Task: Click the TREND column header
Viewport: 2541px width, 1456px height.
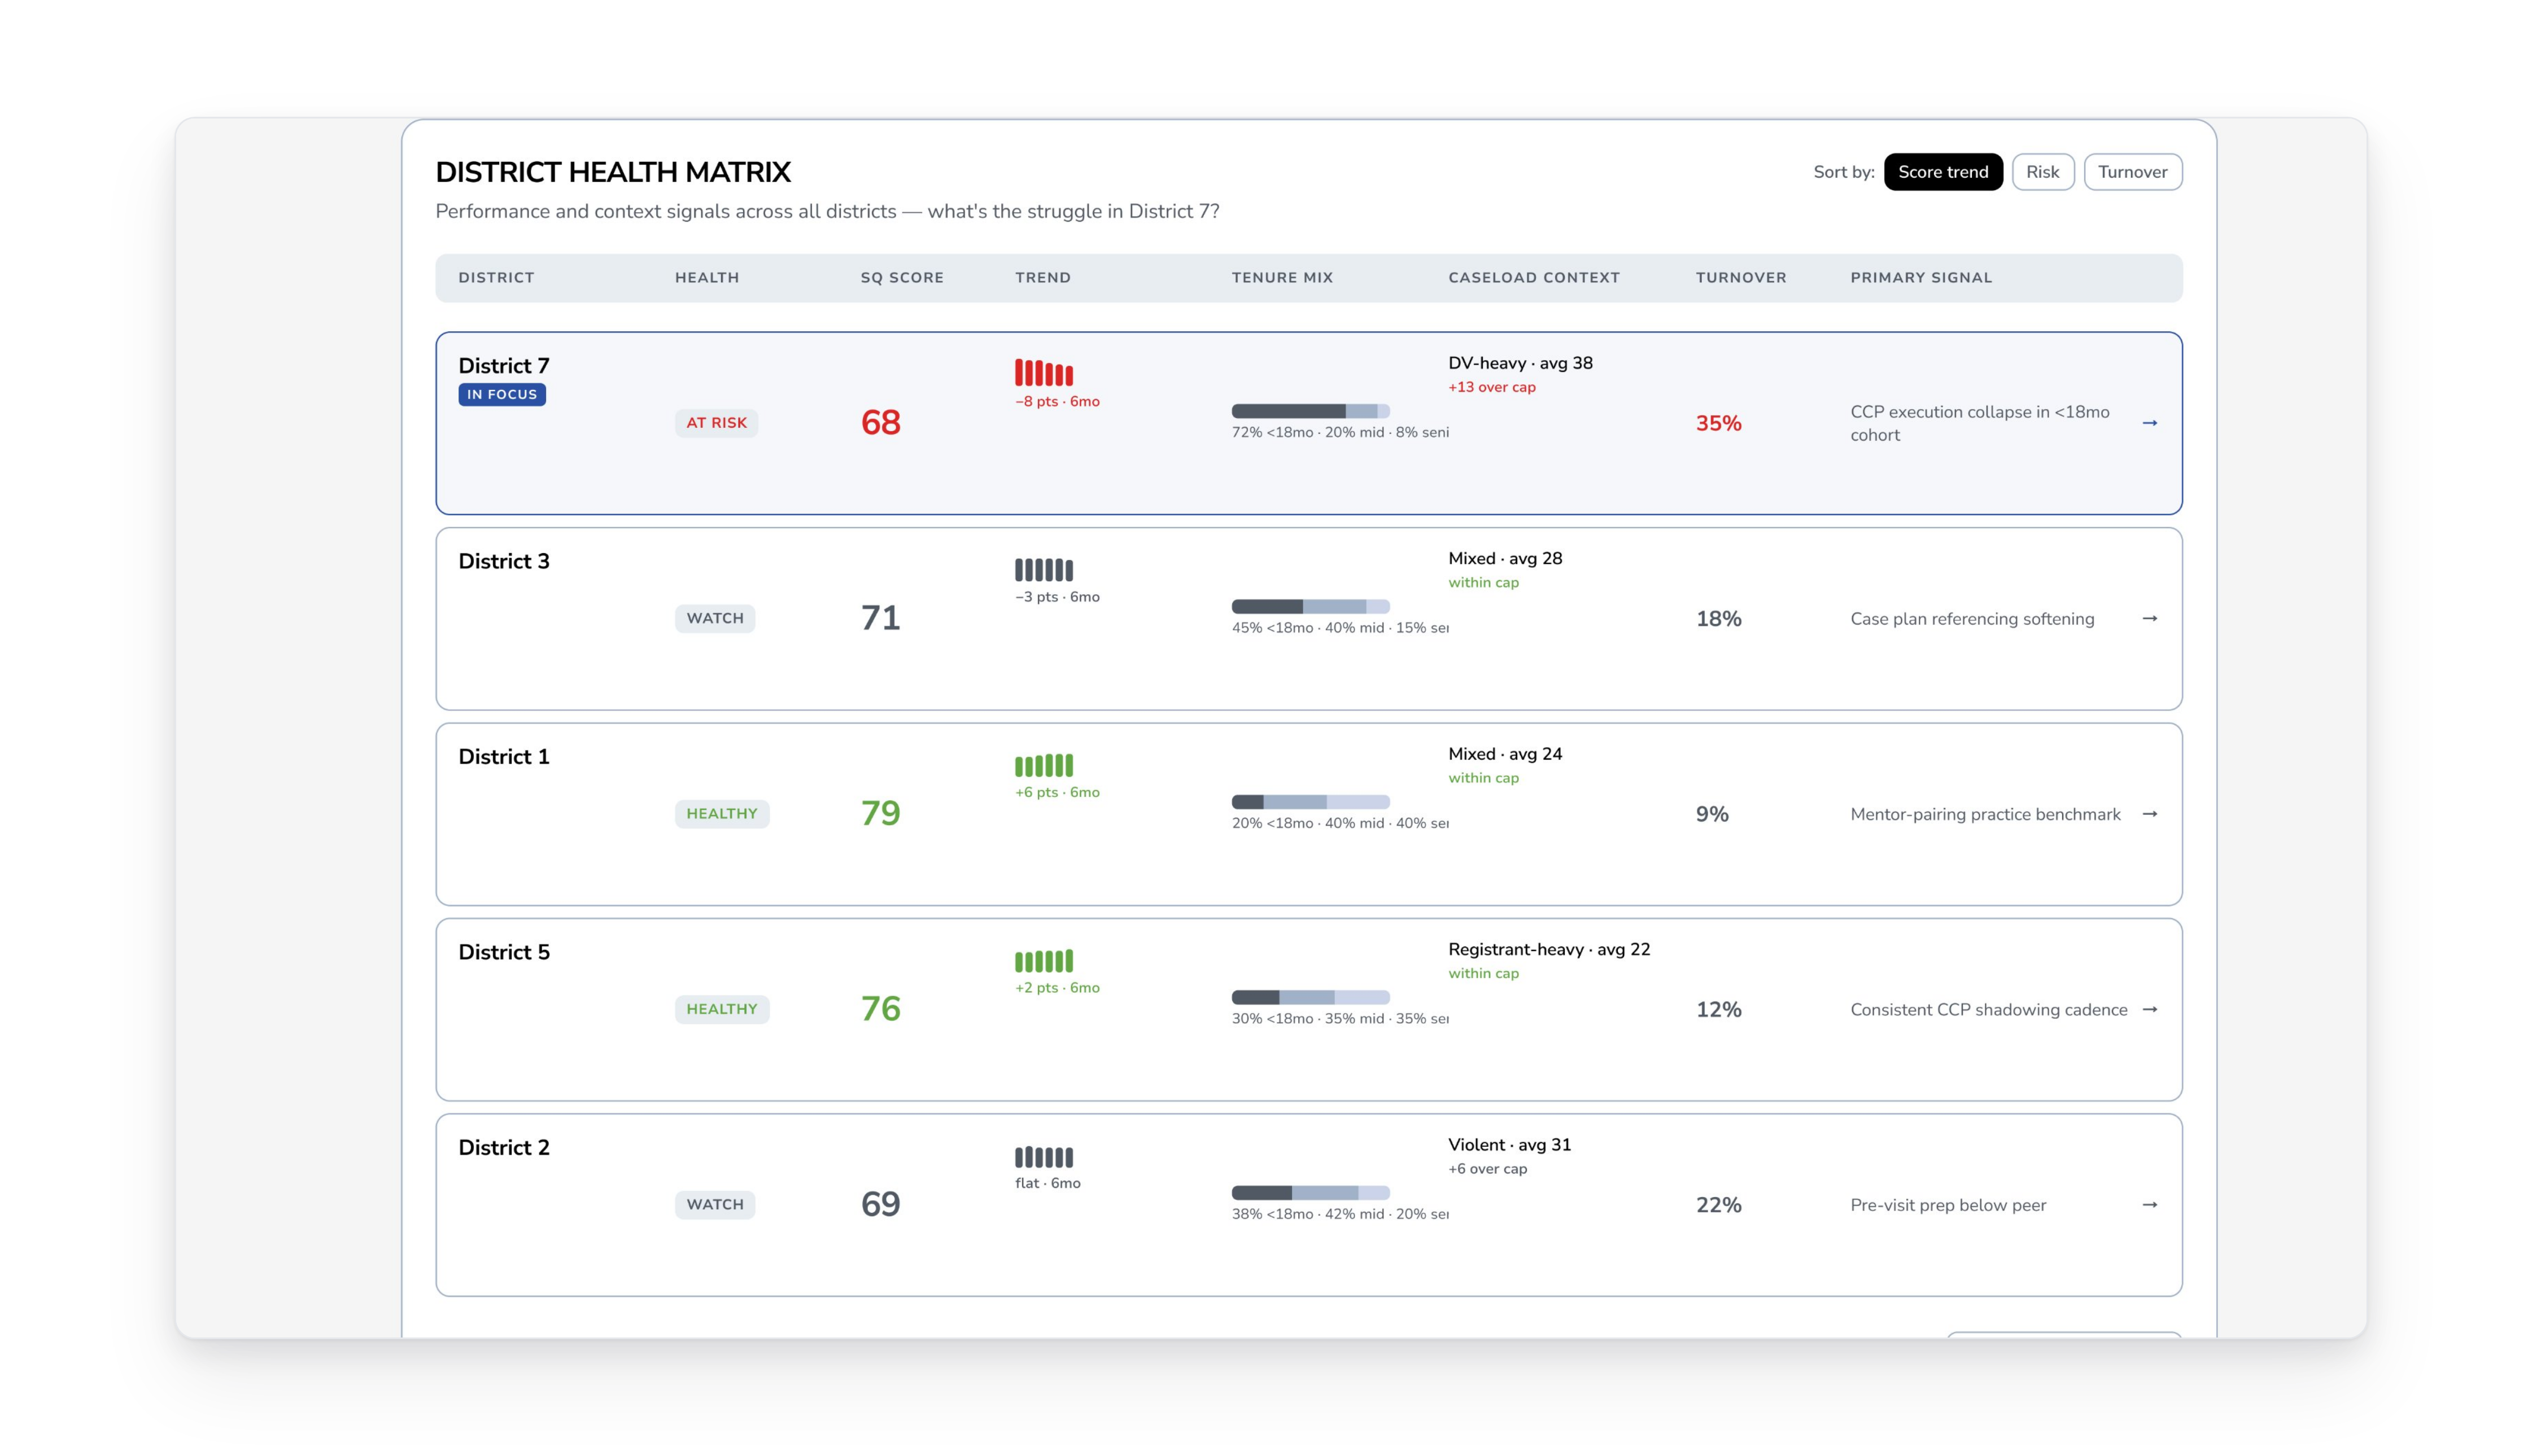Action: pyautogui.click(x=1042, y=278)
